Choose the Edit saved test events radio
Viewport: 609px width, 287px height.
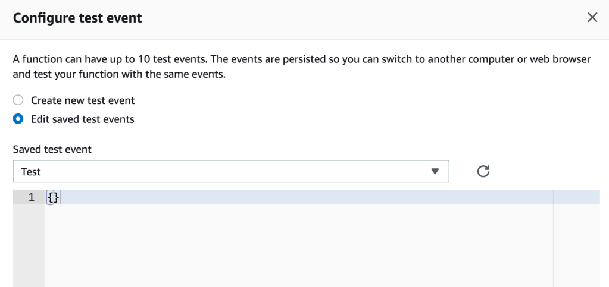[x=18, y=119]
